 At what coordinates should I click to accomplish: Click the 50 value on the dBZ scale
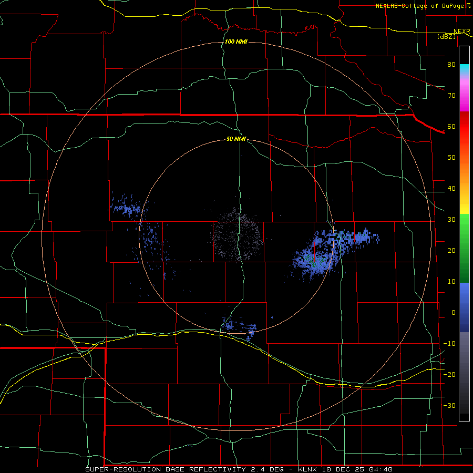tap(451, 158)
